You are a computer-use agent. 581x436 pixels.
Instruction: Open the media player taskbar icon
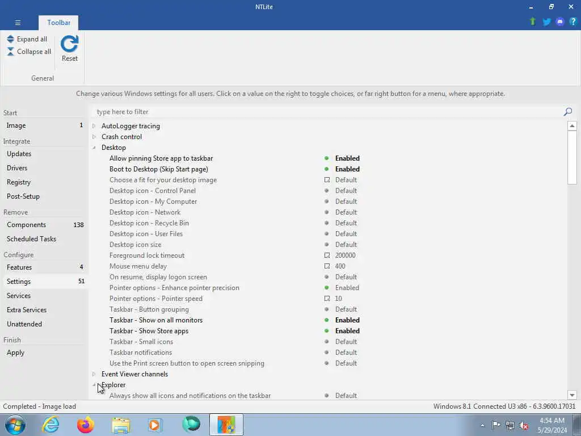point(155,425)
